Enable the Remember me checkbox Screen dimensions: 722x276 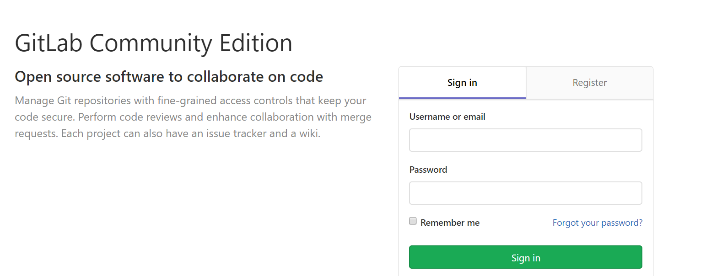(413, 221)
